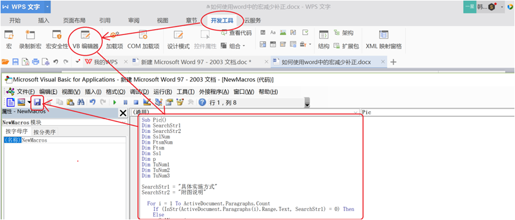Image resolution: width=515 pixels, height=220 pixels.
Task: Open the 运行(R) menu
Action: pos(162,92)
